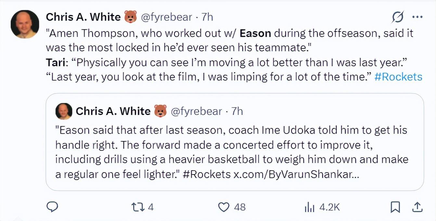Image resolution: width=436 pixels, height=221 pixels.
Task: Share the tweet via upload icon
Action: tap(417, 207)
